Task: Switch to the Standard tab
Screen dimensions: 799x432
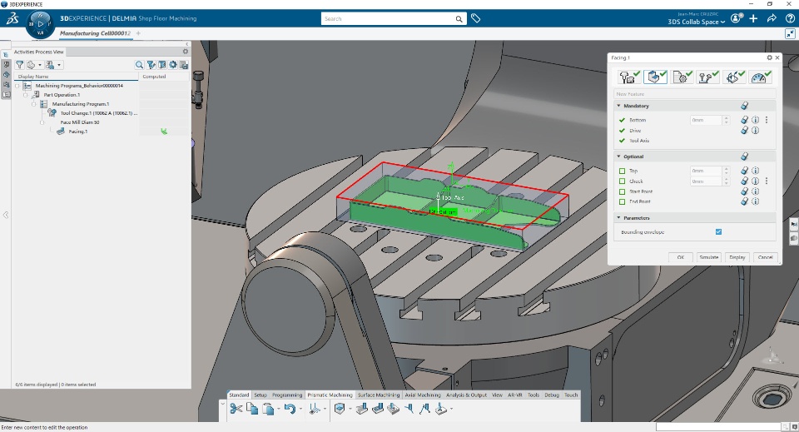Action: pyautogui.click(x=239, y=395)
